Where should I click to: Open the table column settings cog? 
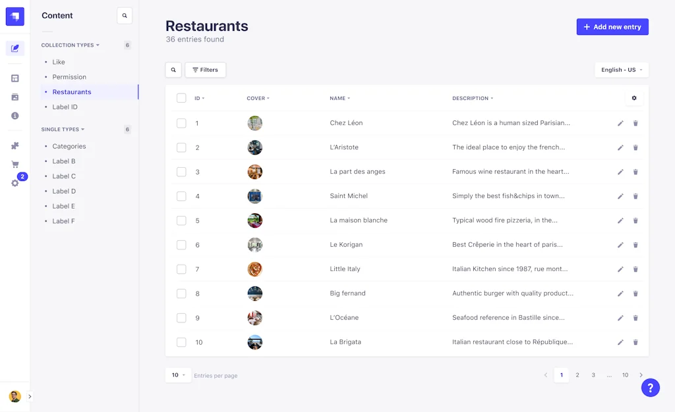coord(633,97)
